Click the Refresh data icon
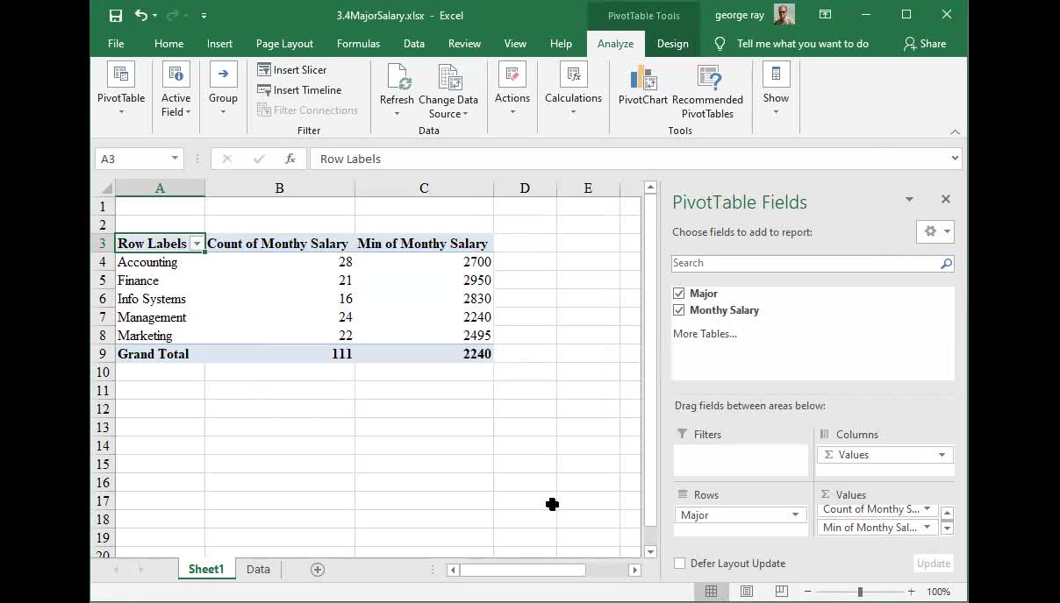 (397, 78)
